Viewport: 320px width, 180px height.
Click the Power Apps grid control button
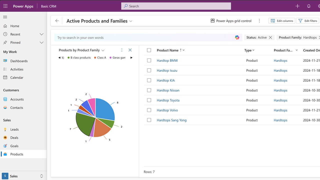[x=231, y=21]
